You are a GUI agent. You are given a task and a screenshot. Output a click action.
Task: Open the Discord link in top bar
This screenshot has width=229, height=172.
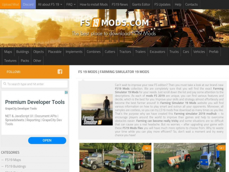28,5
